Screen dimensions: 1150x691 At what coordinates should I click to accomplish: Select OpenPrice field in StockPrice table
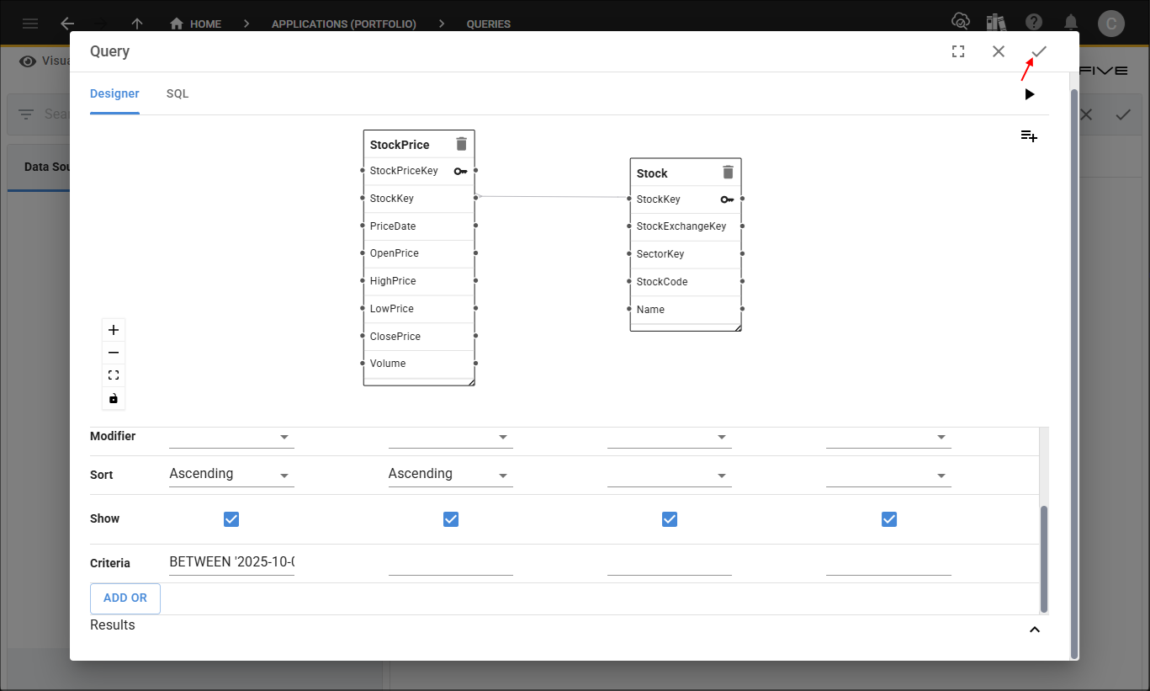pyautogui.click(x=419, y=253)
